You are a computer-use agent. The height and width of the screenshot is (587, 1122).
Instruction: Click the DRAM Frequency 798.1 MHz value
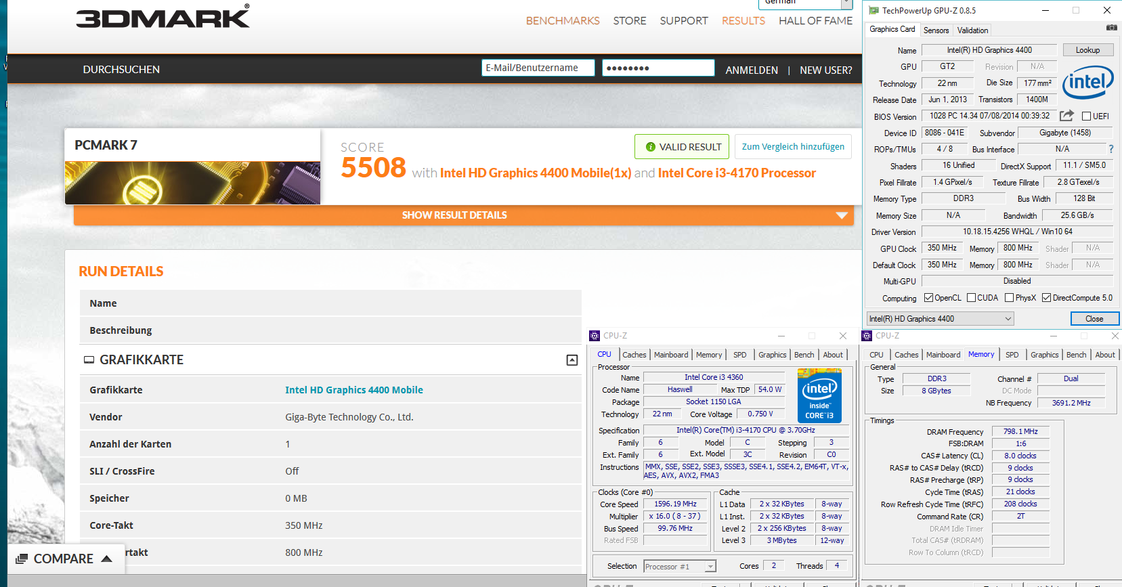tap(1020, 431)
